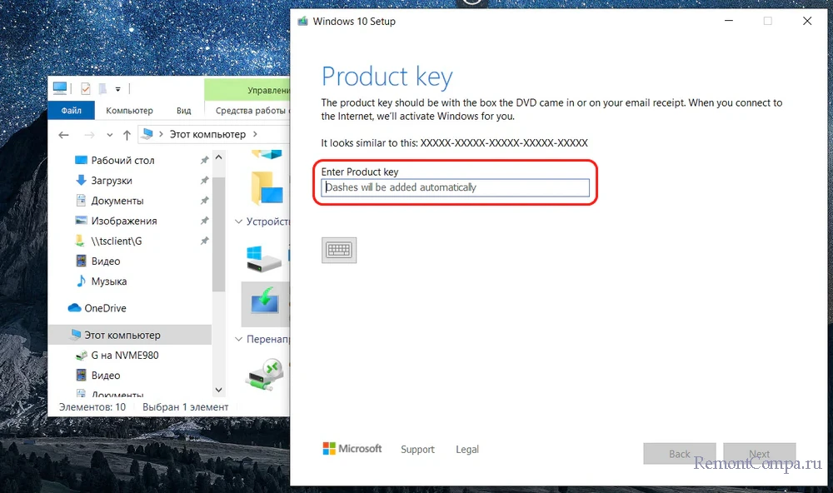The height and width of the screenshot is (493, 833).
Task: Click the navigation pane scrollbar down arrow
Action: 219,389
